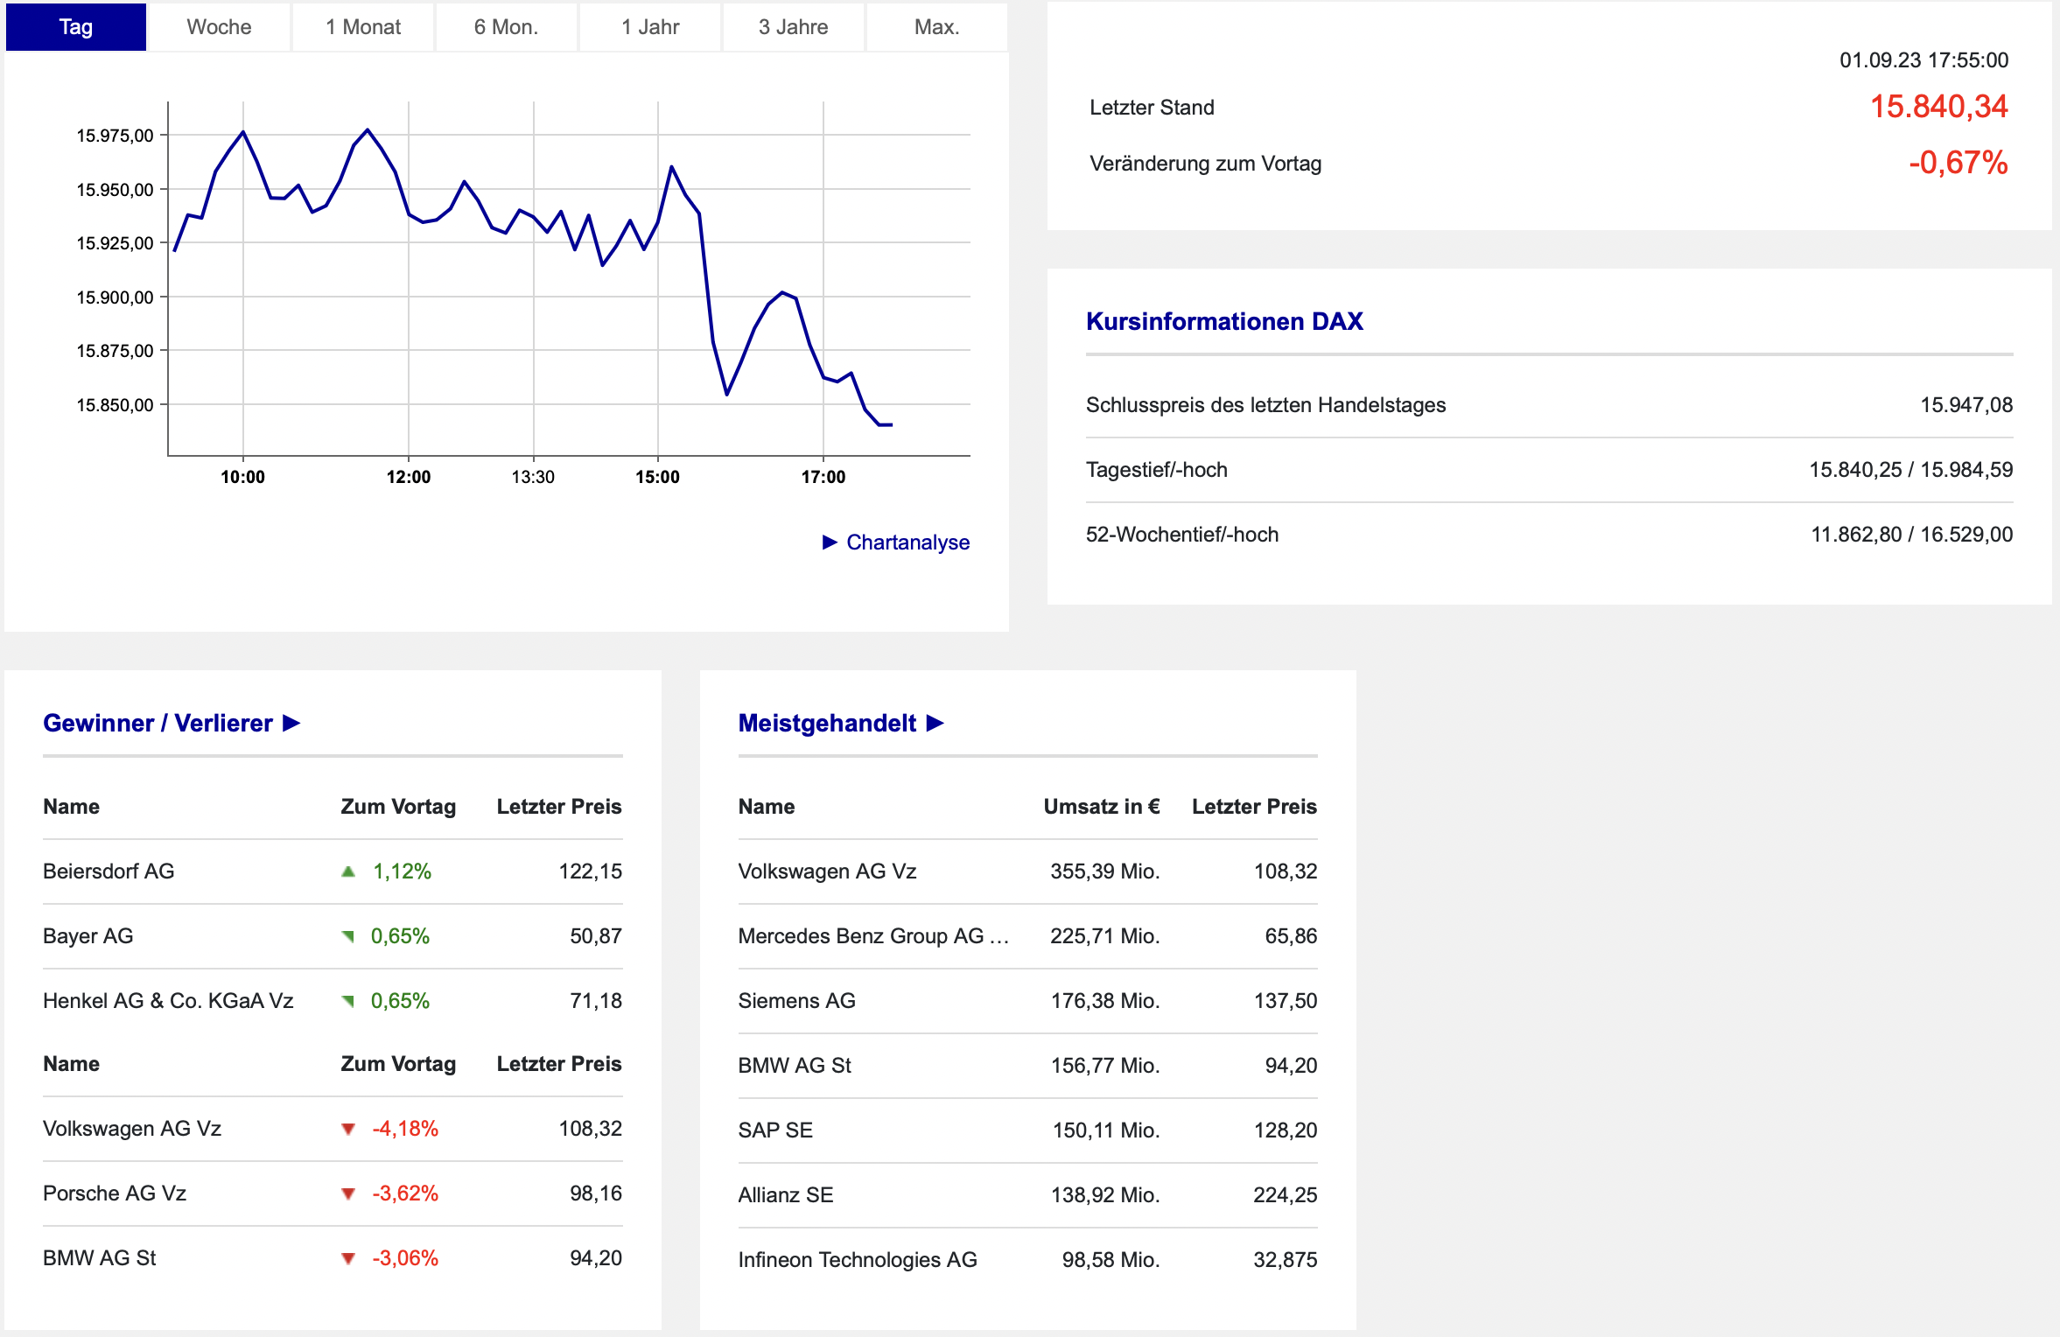Viewport: 2060px width, 1337px height.
Task: Click the triangle icon before Chartanalyse
Action: [x=830, y=542]
